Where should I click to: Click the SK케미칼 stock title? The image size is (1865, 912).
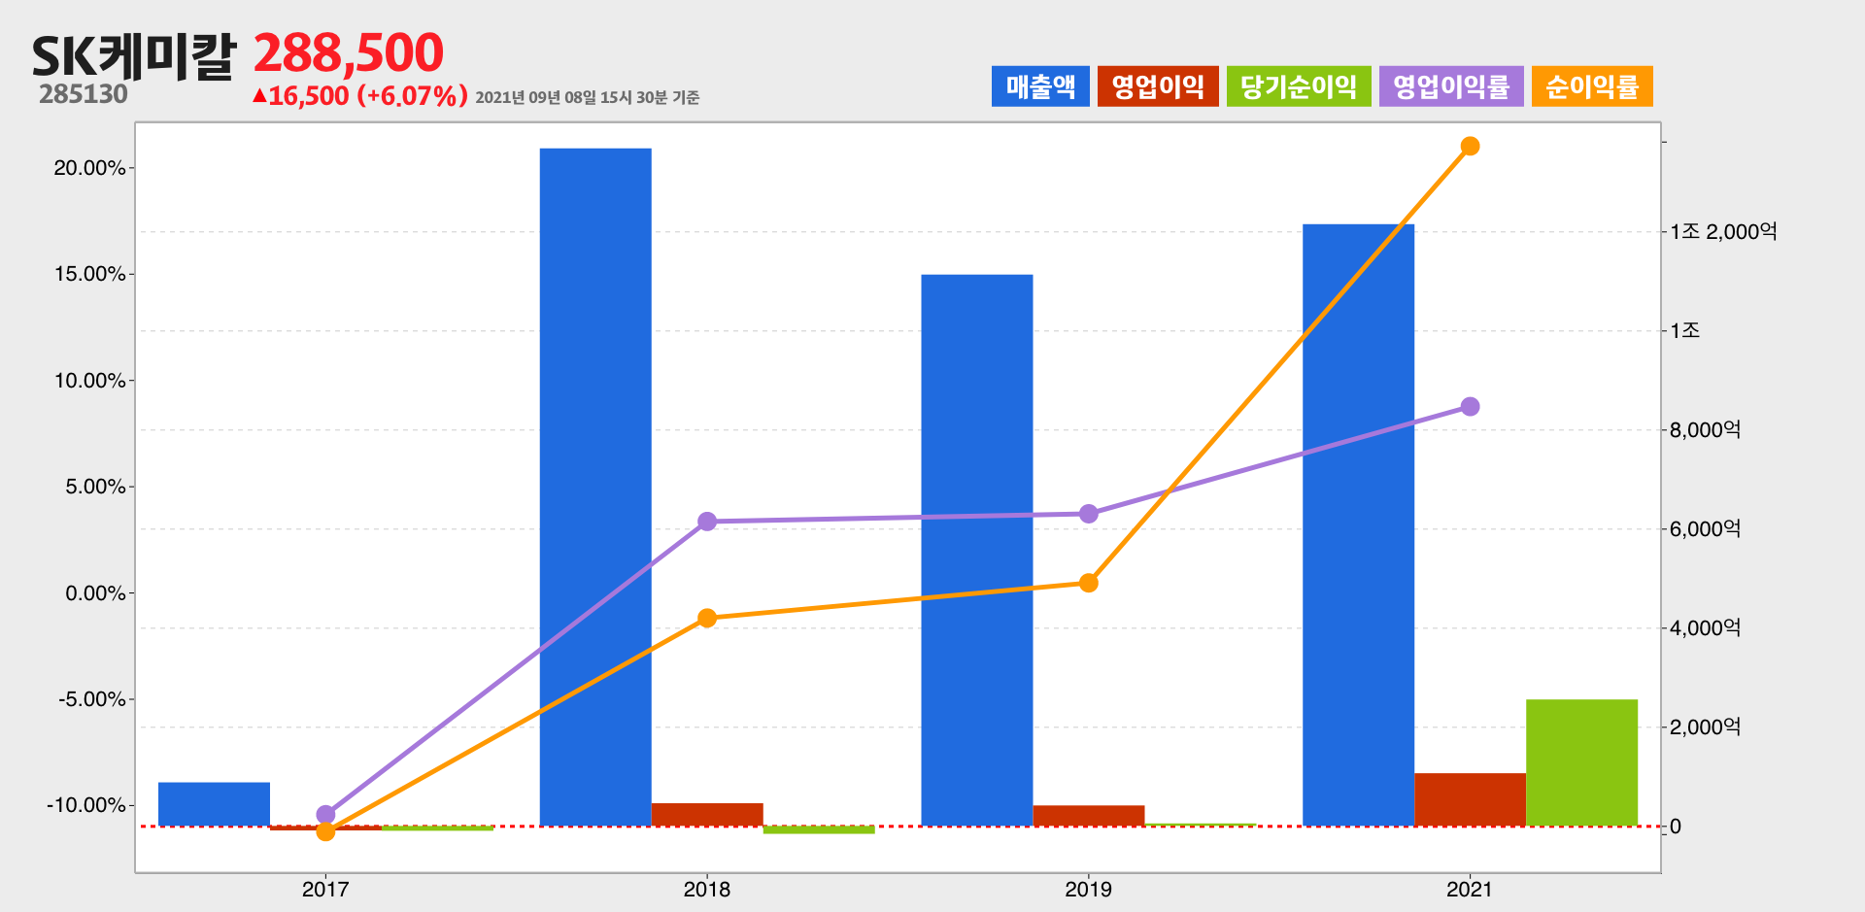(x=134, y=56)
